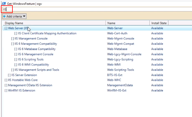Screen dimensions: 192x117
Task: Sort by the Install State column header
Action: 159,23
